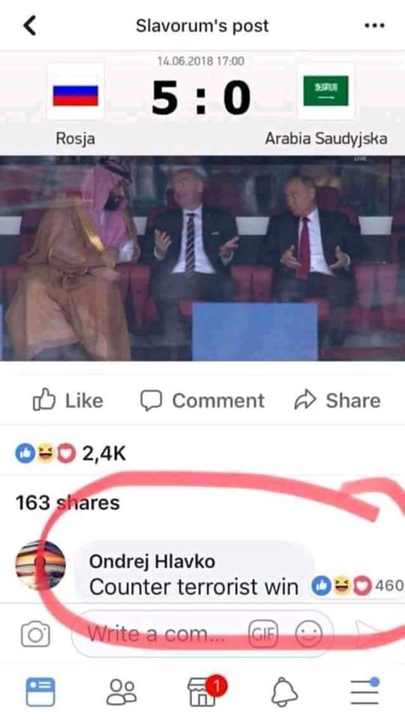
Task: Open the hamburger menu tab
Action: (x=365, y=691)
